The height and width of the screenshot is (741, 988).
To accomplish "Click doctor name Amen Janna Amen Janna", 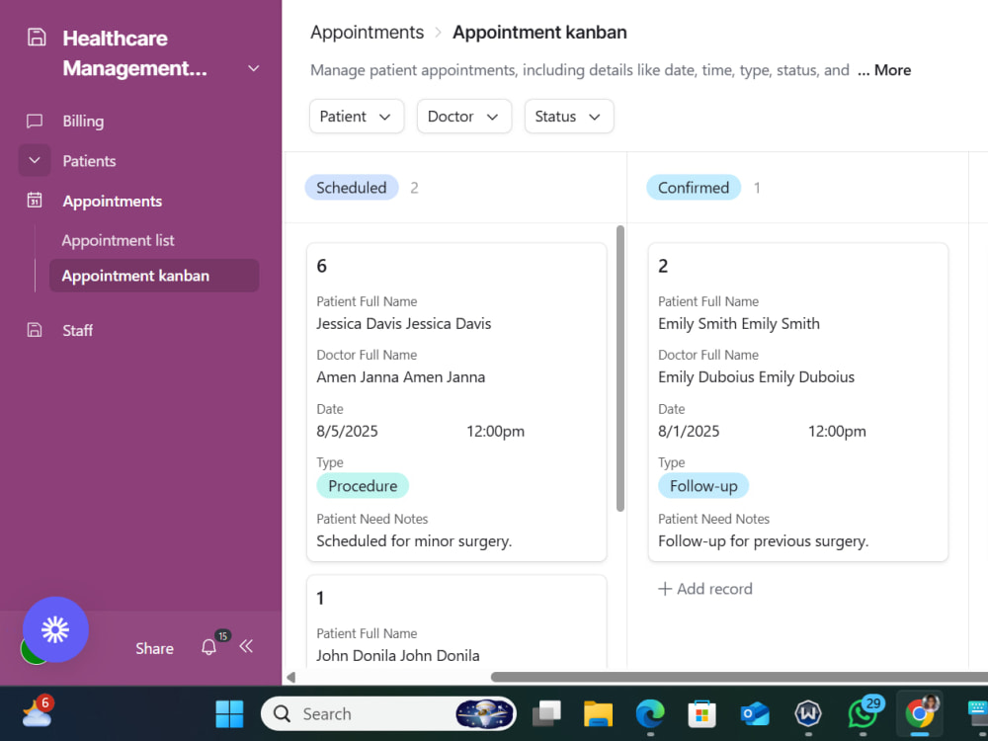I will (x=401, y=376).
